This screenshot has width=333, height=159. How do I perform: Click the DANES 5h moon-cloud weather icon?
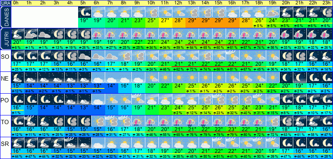pos(85,12)
